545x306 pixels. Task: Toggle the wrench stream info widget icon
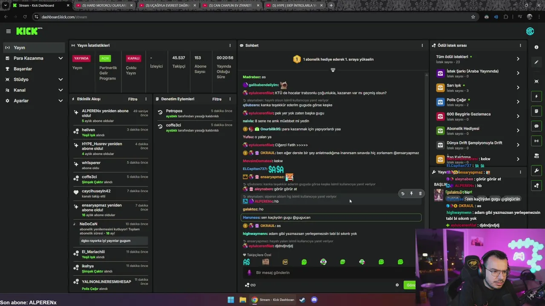click(x=536, y=171)
